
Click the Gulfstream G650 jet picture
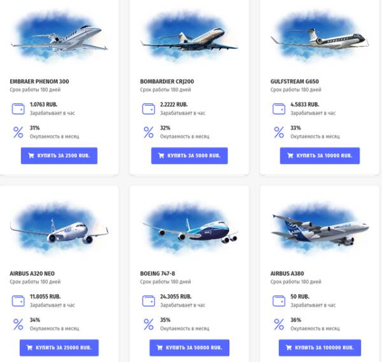click(320, 37)
